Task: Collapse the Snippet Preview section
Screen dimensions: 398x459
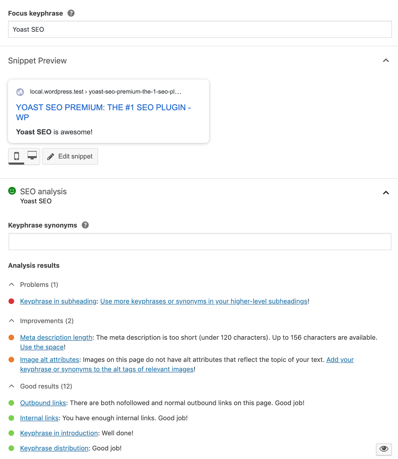Action: click(386, 61)
